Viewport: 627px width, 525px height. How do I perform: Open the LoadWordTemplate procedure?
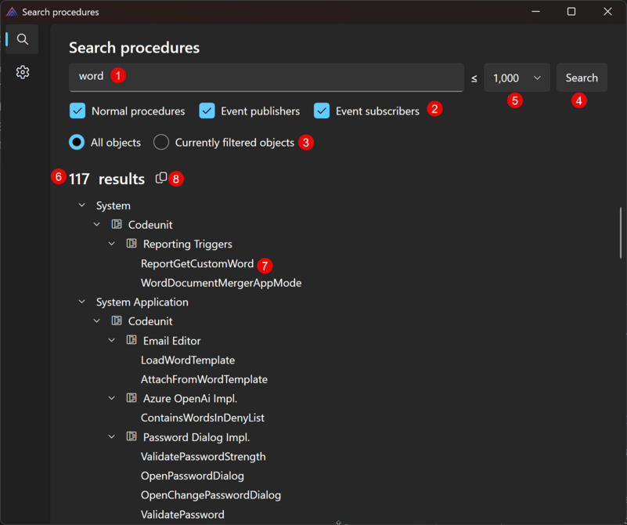[x=187, y=360]
